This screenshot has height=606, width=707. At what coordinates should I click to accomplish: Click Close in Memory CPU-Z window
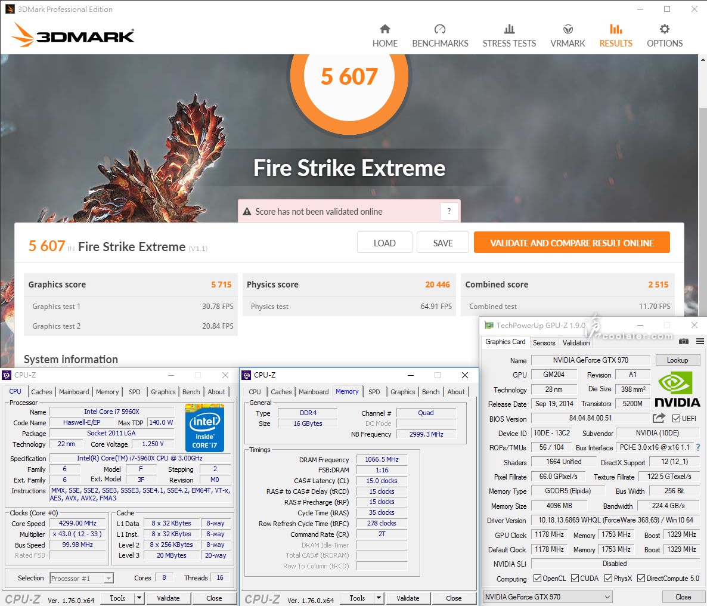[x=454, y=598]
